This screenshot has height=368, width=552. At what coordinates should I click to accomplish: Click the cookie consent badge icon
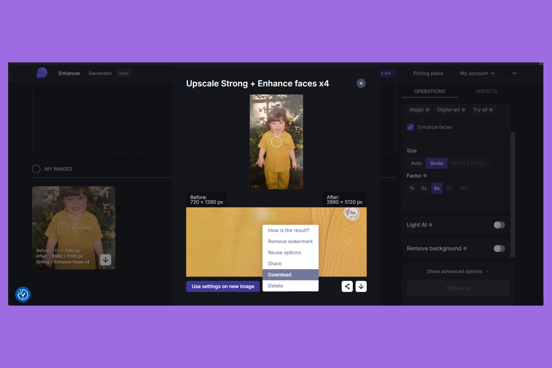point(23,294)
